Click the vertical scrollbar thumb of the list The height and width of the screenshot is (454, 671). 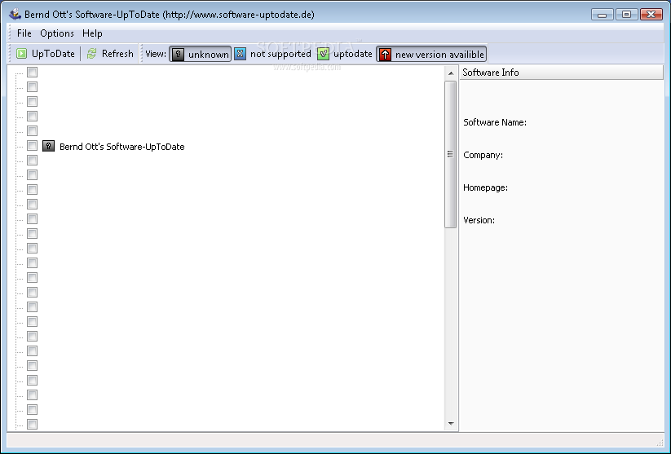451,154
